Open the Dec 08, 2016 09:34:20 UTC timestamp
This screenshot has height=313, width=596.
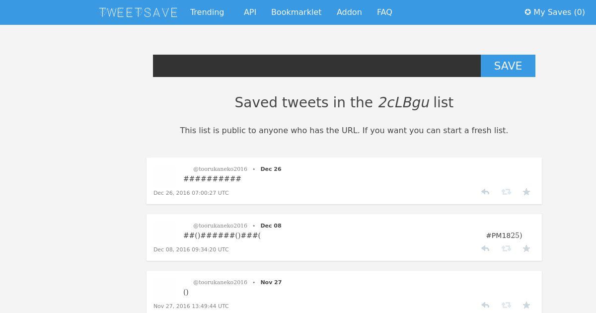point(191,249)
